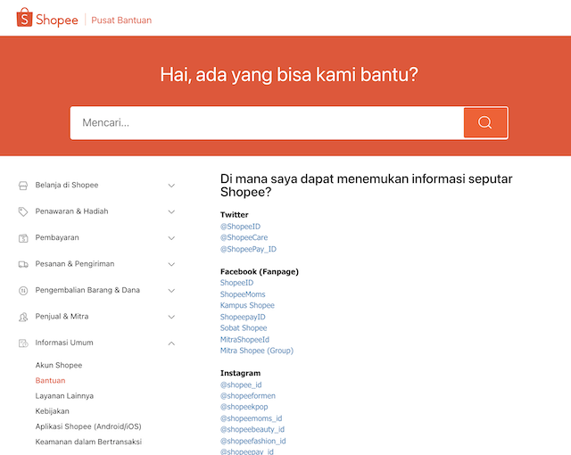Open the ShopeepayID Facebook link

click(243, 317)
